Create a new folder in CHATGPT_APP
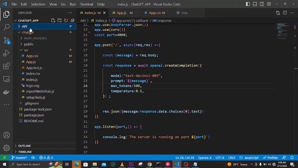298x168 pixels. [60, 21]
